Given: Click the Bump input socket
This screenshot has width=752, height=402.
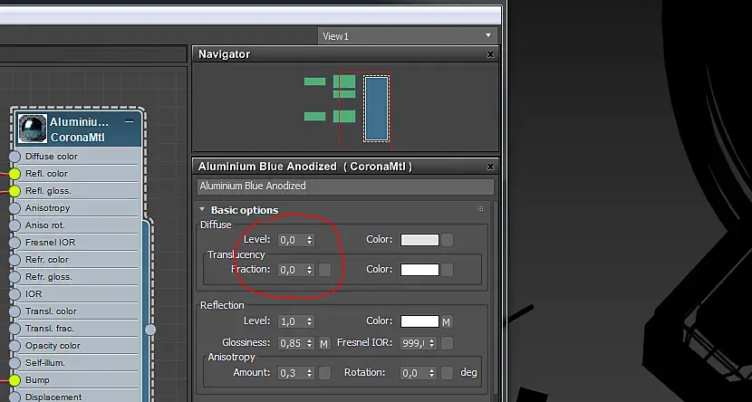Looking at the screenshot, I should (14, 380).
